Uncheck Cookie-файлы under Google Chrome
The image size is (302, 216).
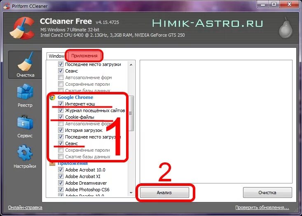tap(61, 117)
